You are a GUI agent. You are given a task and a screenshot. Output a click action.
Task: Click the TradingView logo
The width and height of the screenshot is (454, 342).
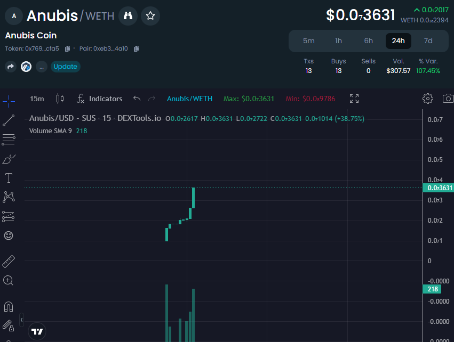tap(37, 331)
